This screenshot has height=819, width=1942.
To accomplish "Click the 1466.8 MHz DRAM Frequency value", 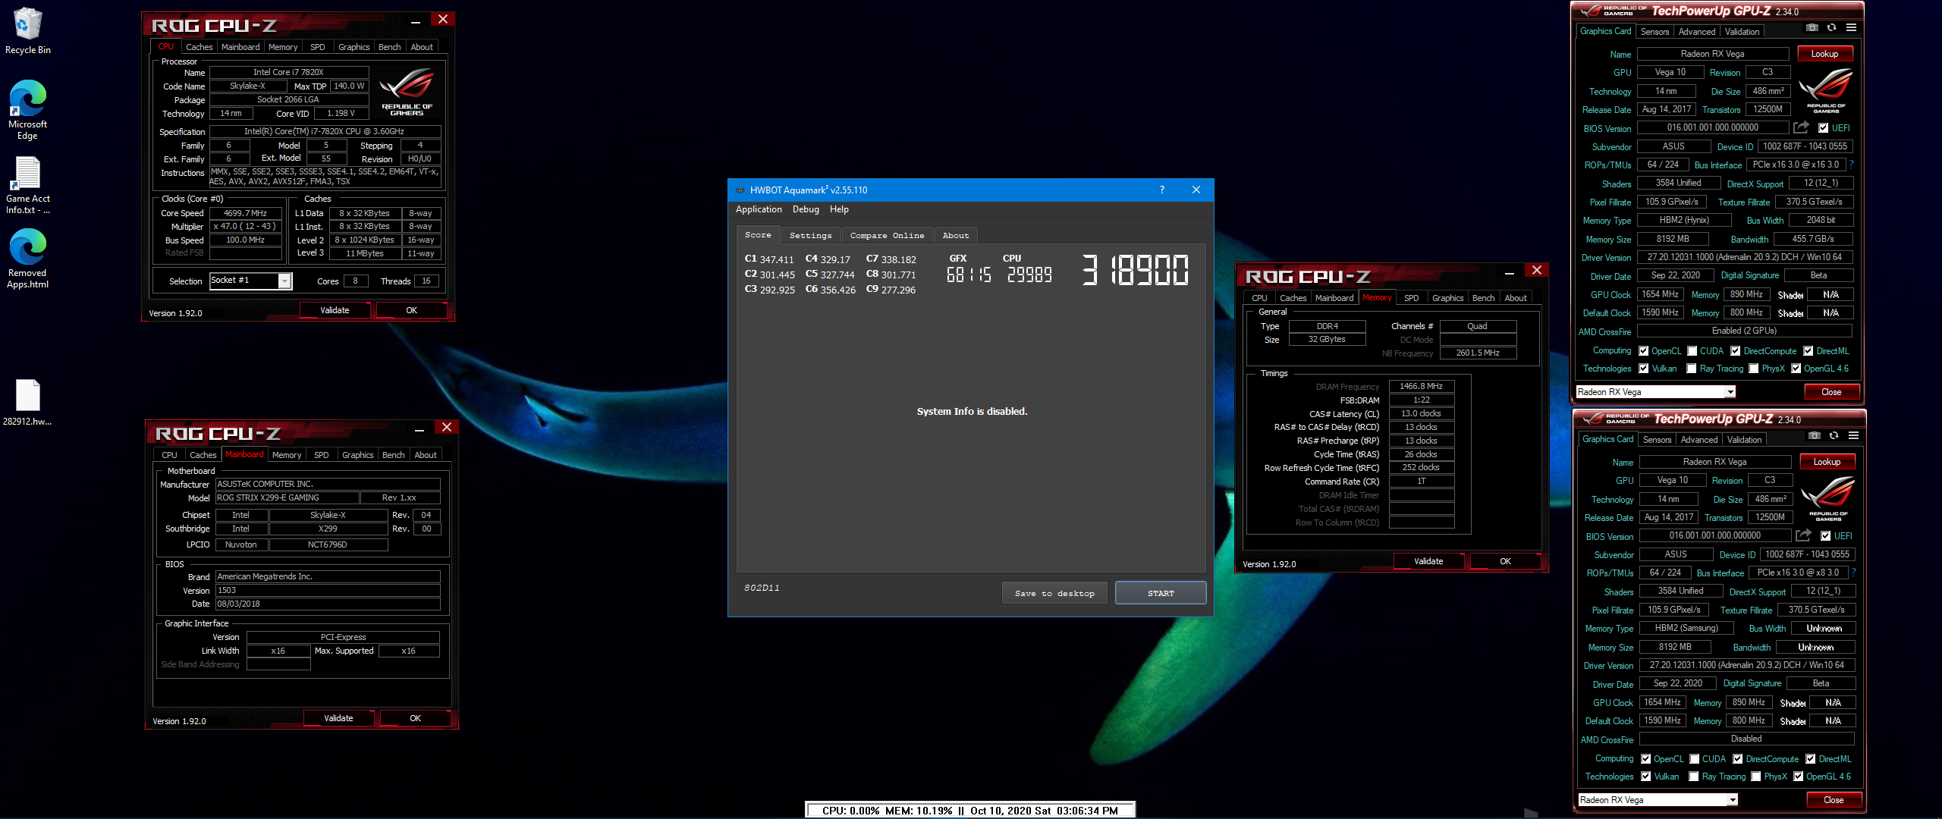I will pyautogui.click(x=1421, y=386).
